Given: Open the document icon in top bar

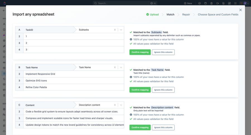Looking at the screenshot, I should pos(223,3).
